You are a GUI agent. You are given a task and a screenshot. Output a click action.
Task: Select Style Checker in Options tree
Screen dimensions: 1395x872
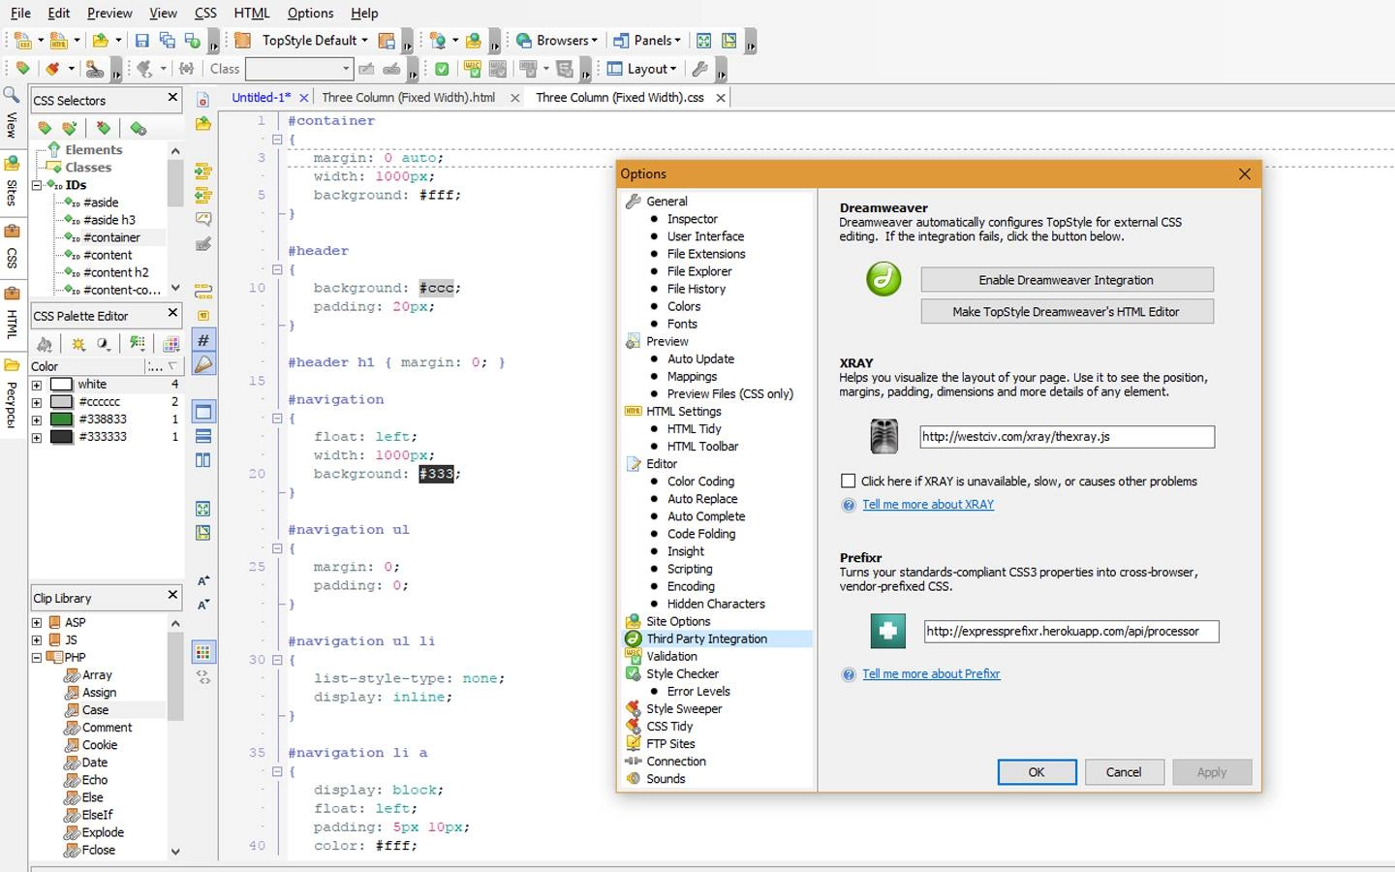pos(682,674)
